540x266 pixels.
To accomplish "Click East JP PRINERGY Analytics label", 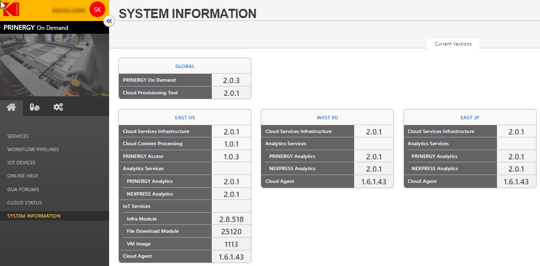I will tap(434, 156).
